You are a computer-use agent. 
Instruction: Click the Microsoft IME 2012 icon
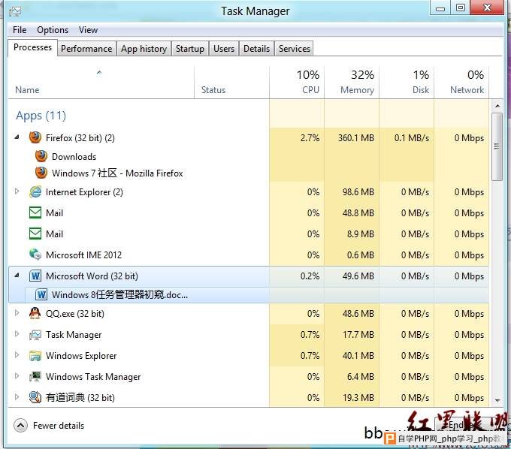pyautogui.click(x=35, y=255)
